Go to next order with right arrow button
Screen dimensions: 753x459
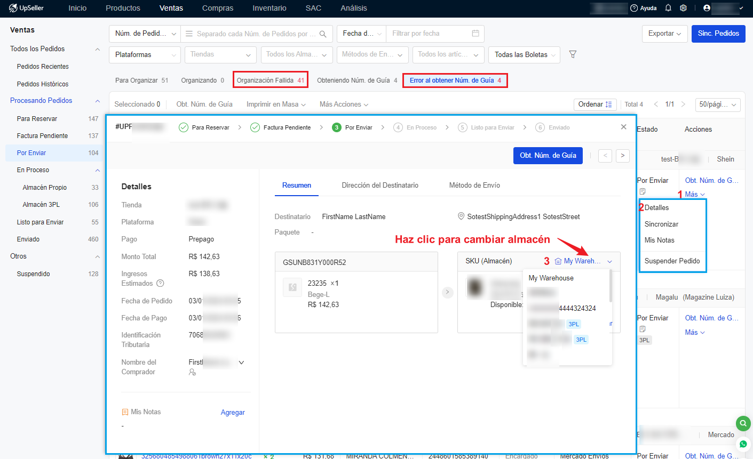pyautogui.click(x=623, y=156)
